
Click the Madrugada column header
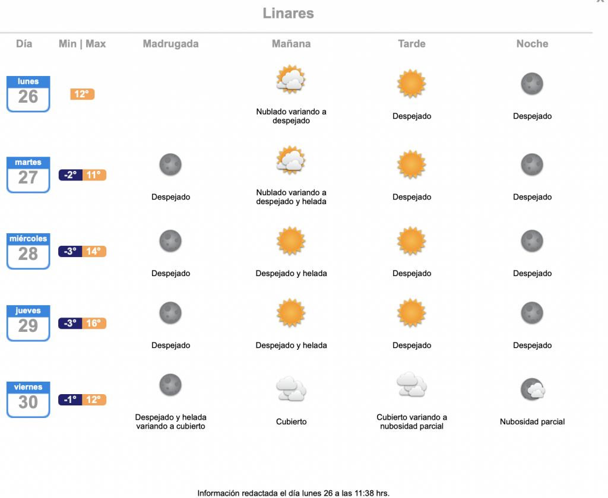170,44
